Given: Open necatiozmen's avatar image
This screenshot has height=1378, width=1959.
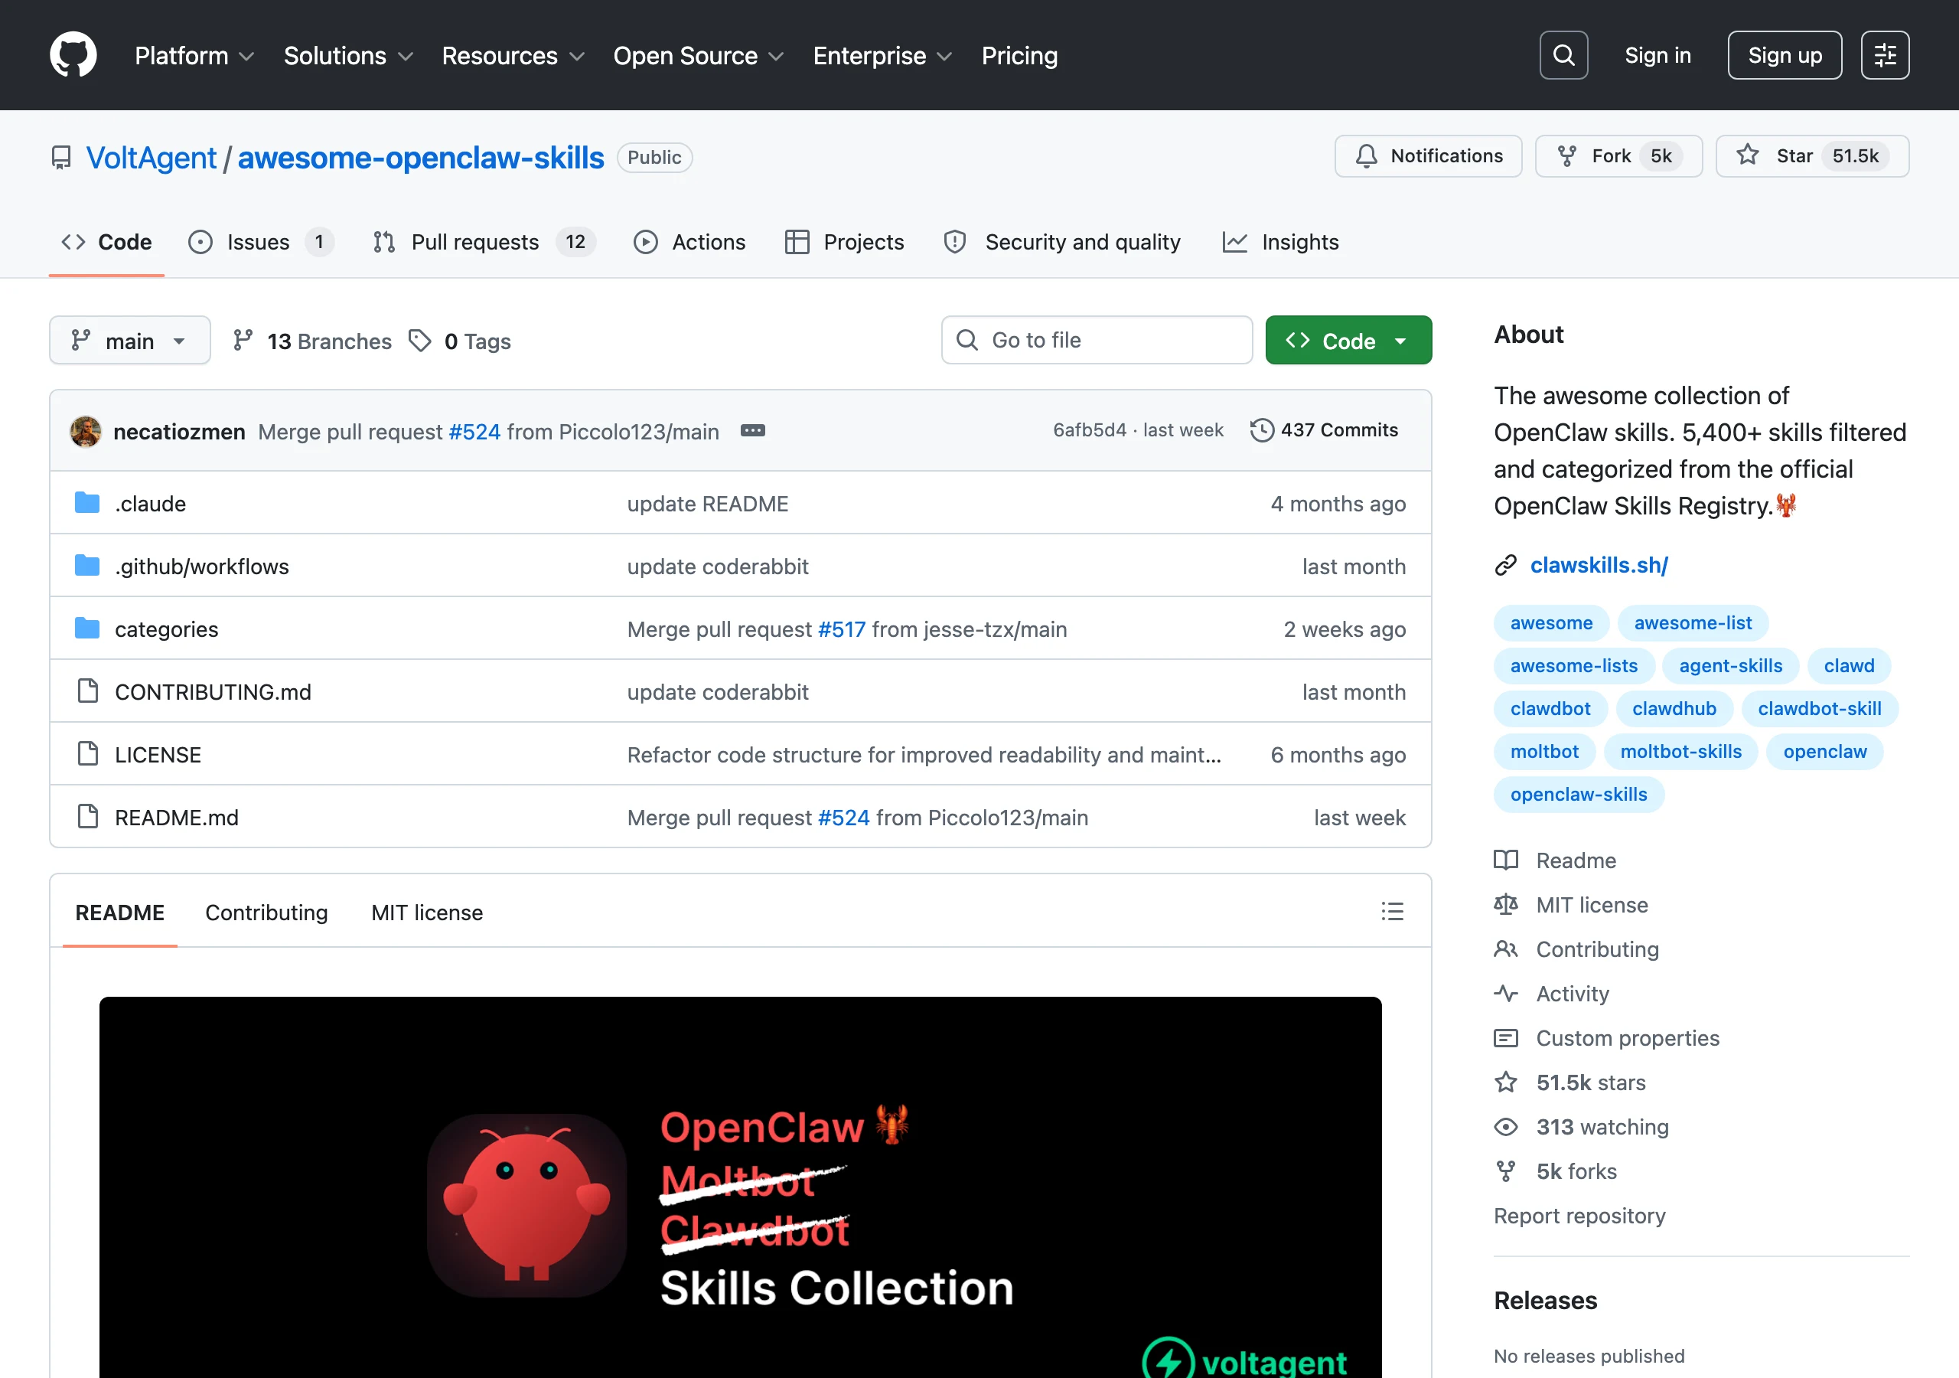Looking at the screenshot, I should [x=85, y=431].
